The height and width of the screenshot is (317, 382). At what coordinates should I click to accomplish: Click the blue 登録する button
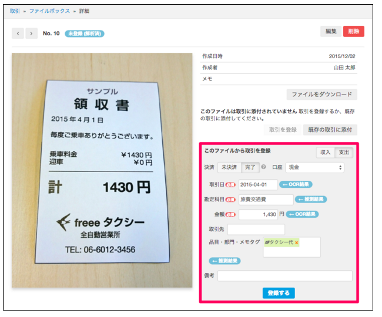[279, 293]
